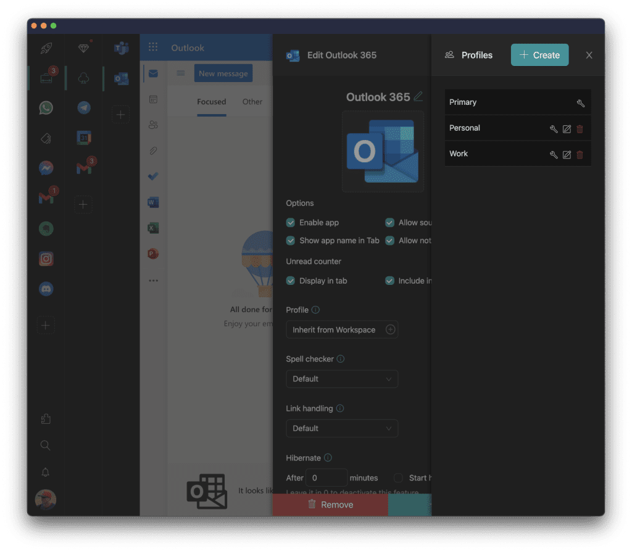This screenshot has width=632, height=552.
Task: Select the Microsoft Teams service icon
Action: (x=121, y=48)
